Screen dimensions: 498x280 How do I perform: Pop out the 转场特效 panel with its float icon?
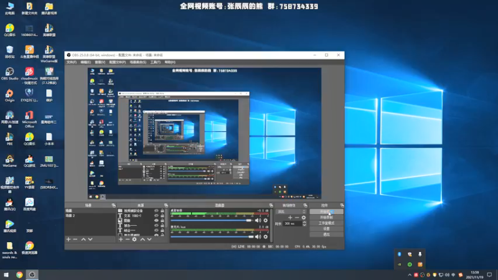tap(305, 205)
